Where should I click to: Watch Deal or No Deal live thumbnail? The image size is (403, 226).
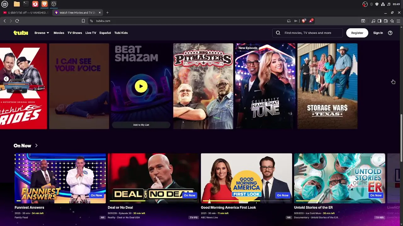point(153,178)
